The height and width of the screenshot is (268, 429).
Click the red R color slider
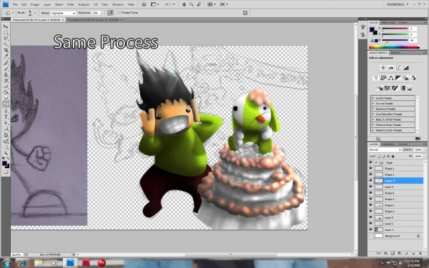click(x=395, y=29)
